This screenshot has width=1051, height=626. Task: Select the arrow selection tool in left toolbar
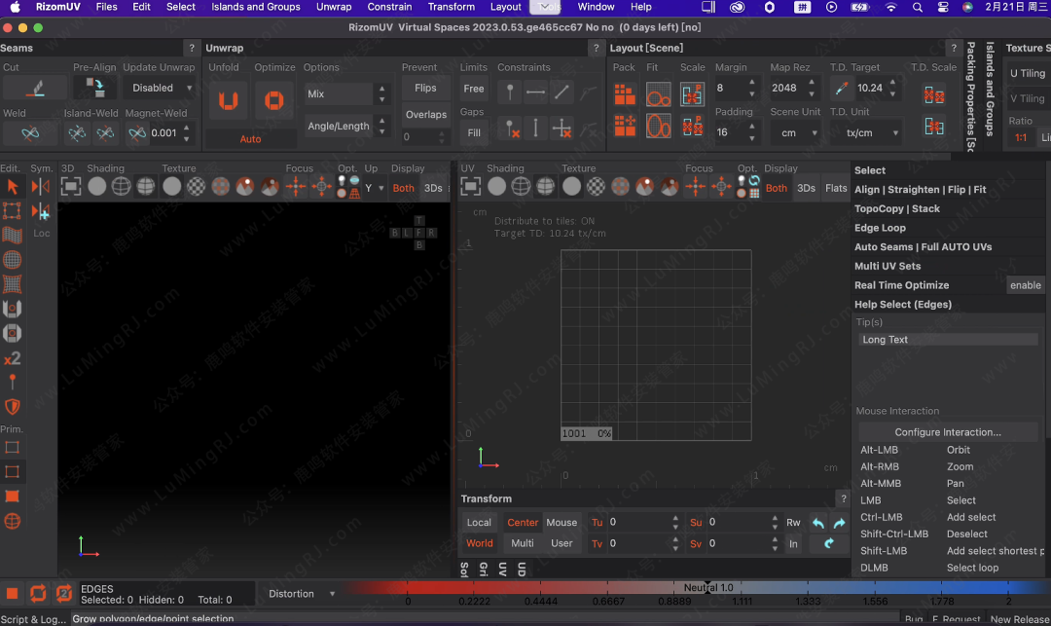coord(13,186)
